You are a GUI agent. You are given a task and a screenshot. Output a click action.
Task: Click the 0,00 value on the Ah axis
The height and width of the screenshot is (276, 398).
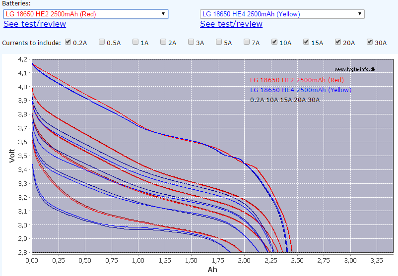click(32, 260)
